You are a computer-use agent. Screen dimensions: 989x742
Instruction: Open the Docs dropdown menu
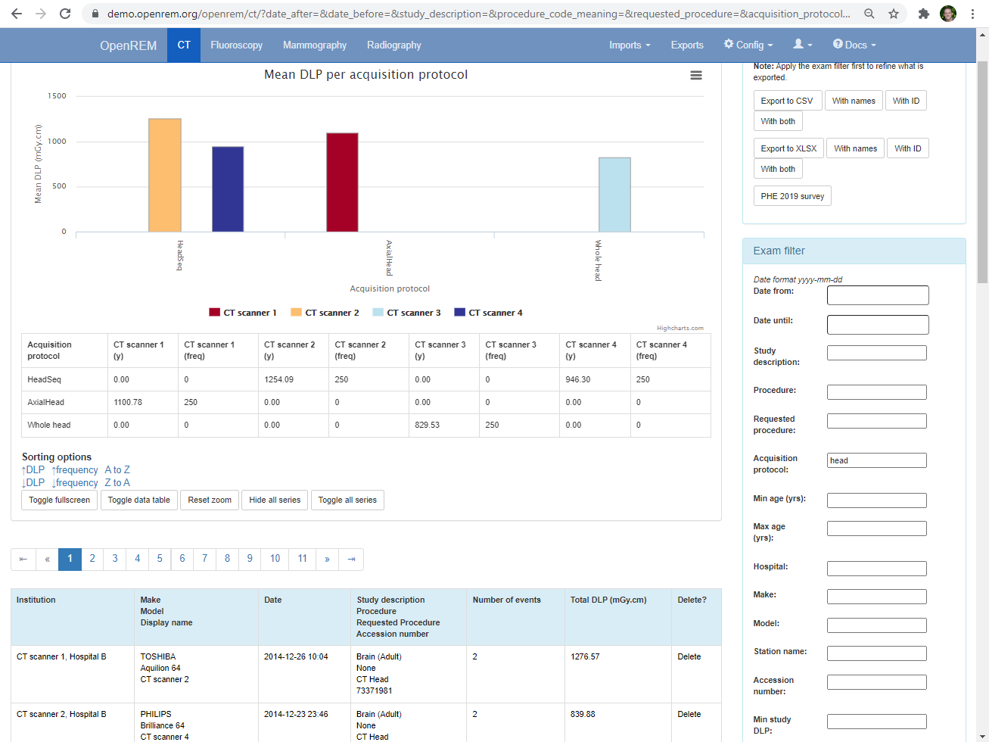854,45
